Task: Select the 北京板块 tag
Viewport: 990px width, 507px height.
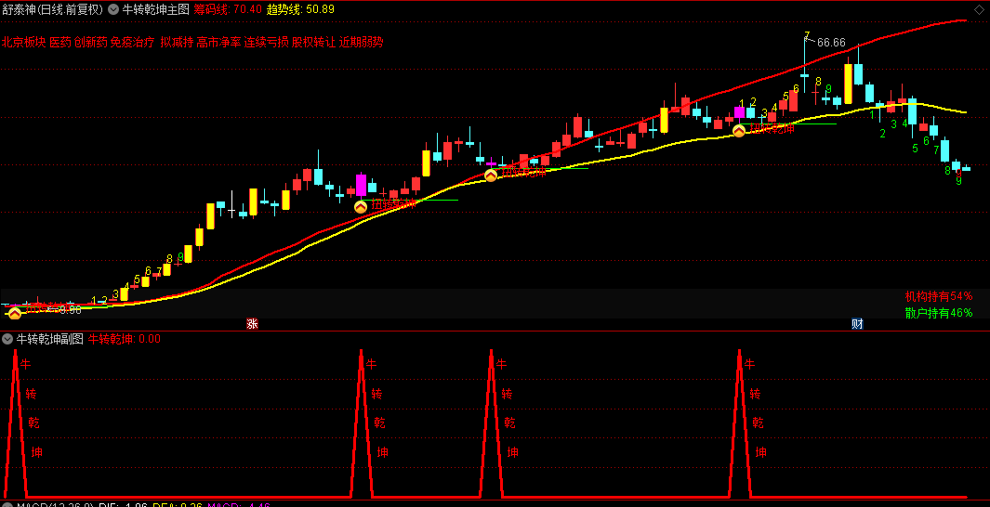Action: tap(24, 43)
